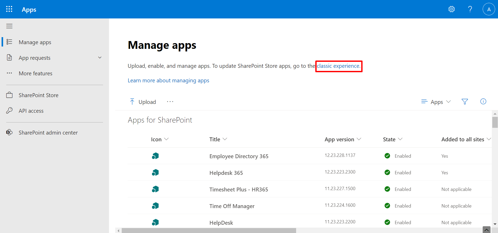Image resolution: width=498 pixels, height=233 pixels.
Task: Click the horizontal scrollbar thumb
Action: point(209,230)
